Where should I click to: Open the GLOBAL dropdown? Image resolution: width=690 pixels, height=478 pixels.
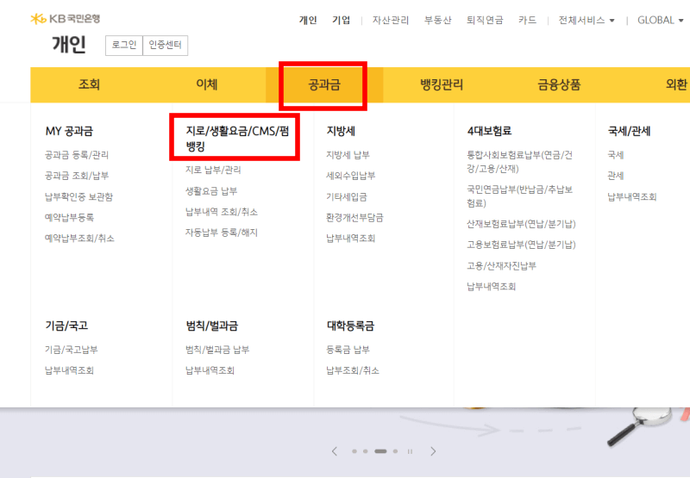[660, 20]
